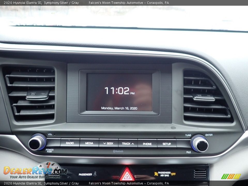Tap the Monday, March 16, 2020 date
The width and height of the screenshot is (248, 186).
[119, 108]
